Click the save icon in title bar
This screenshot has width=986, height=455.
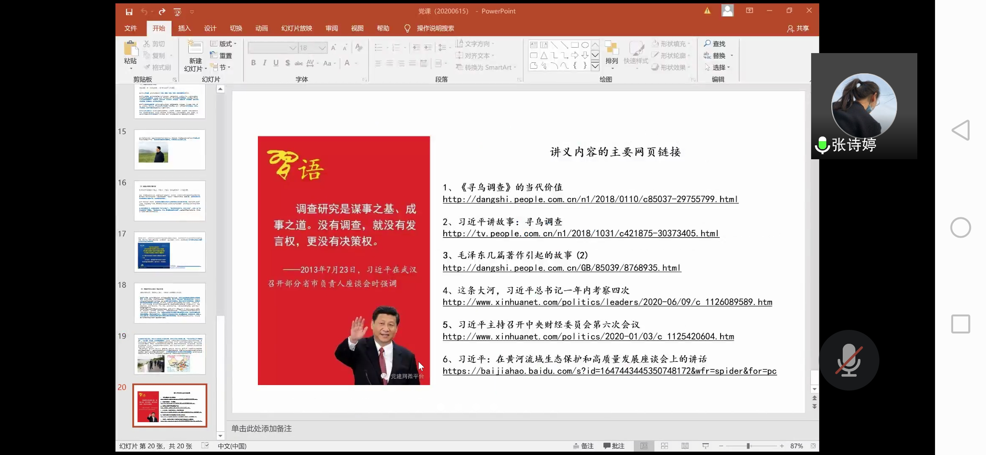[x=129, y=12]
